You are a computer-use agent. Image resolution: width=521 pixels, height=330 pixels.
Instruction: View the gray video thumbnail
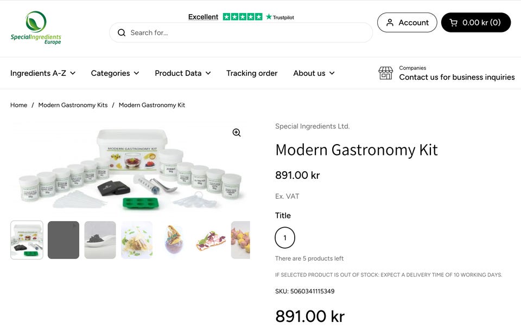[x=63, y=240]
